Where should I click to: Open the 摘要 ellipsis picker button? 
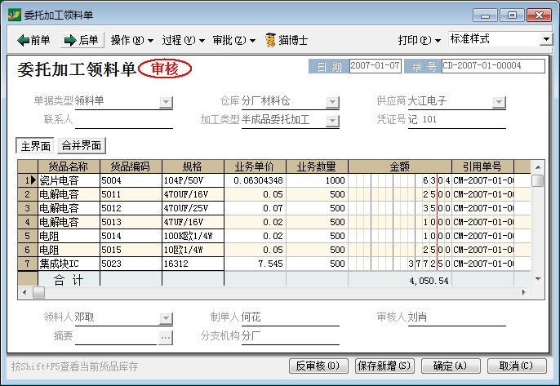[166, 337]
